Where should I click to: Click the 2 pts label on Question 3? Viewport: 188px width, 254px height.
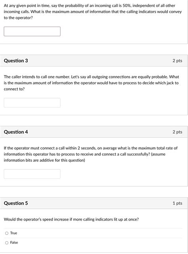(x=177, y=61)
